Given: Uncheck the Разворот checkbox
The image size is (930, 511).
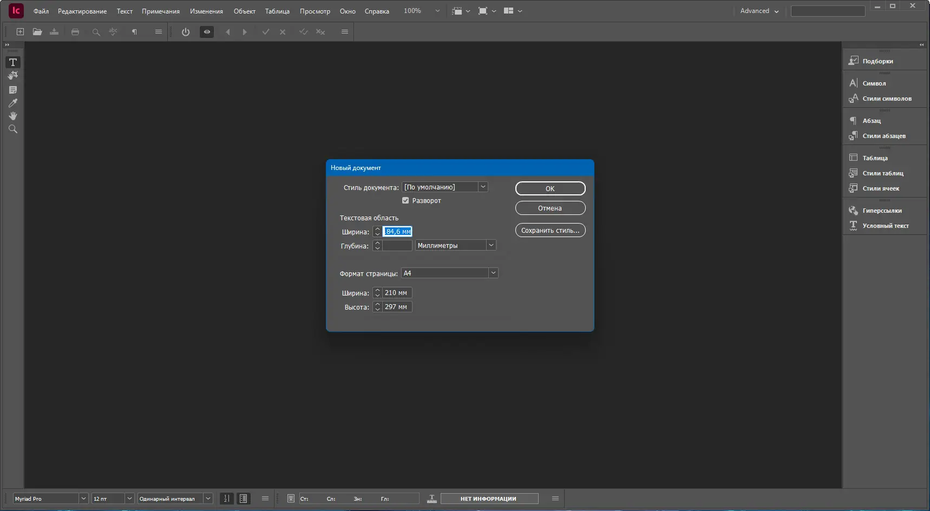Looking at the screenshot, I should point(405,201).
